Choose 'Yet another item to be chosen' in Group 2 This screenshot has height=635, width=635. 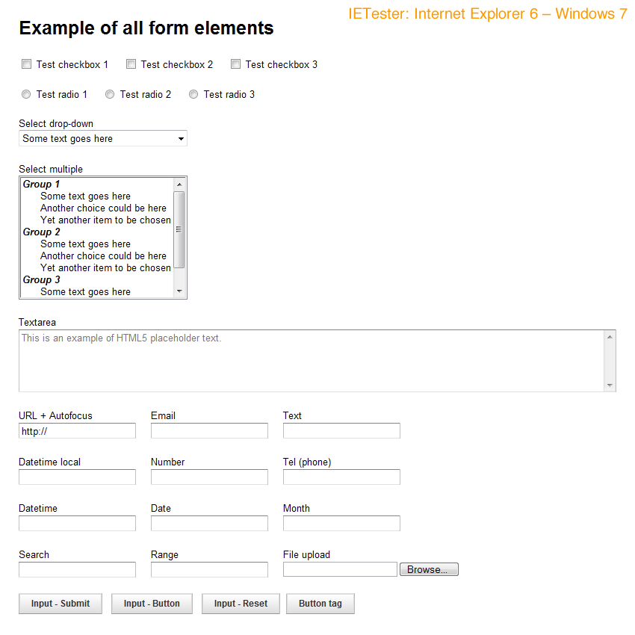[105, 267]
